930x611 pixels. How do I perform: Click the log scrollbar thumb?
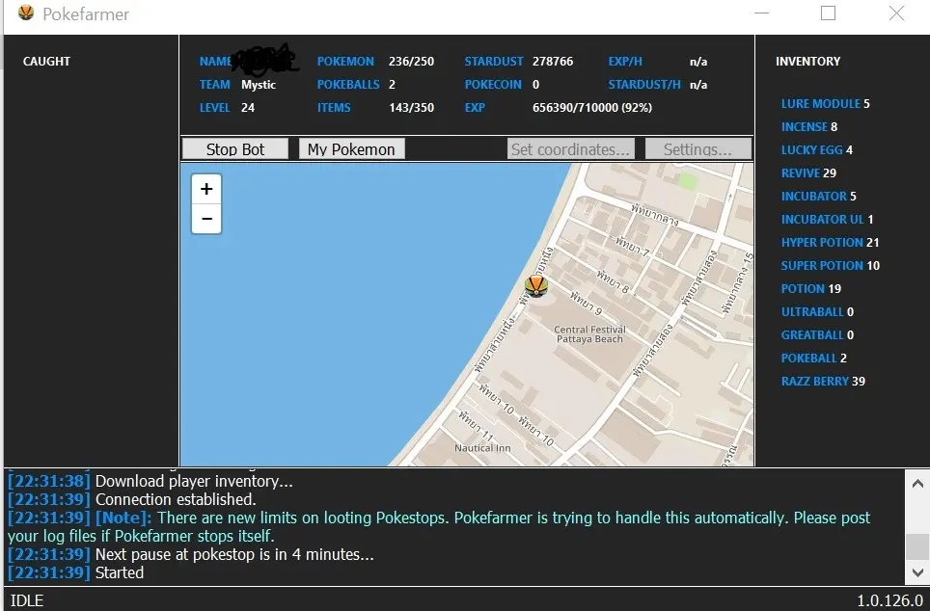click(x=917, y=545)
